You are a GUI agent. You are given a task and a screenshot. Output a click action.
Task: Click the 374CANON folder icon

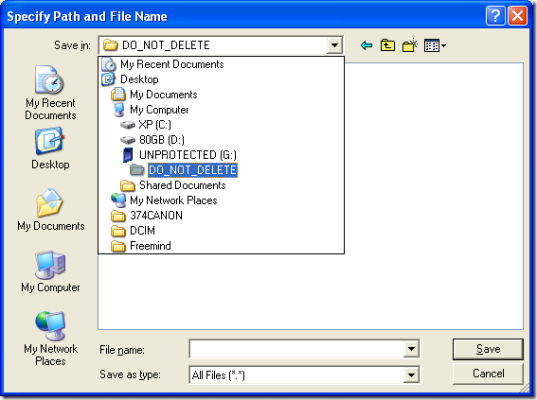tap(118, 216)
